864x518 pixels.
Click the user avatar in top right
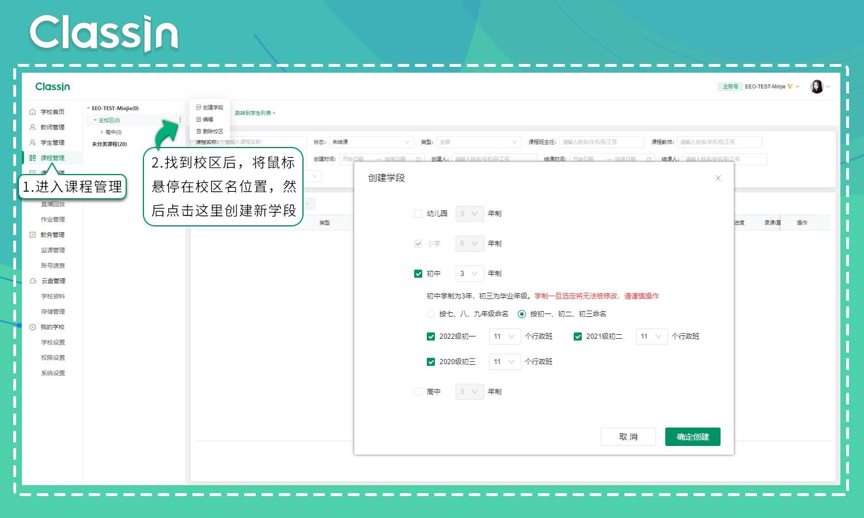pyautogui.click(x=817, y=86)
